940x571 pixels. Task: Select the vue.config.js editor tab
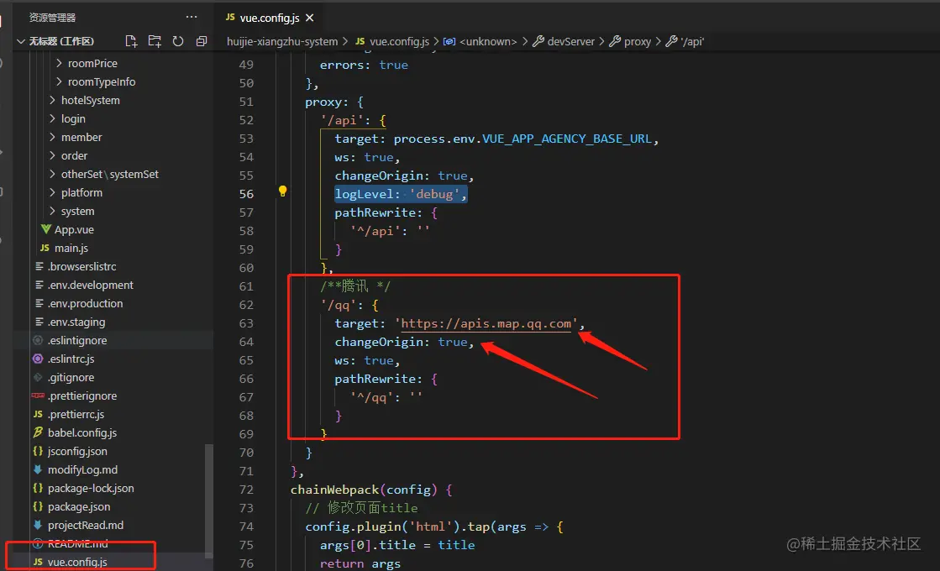269,18
